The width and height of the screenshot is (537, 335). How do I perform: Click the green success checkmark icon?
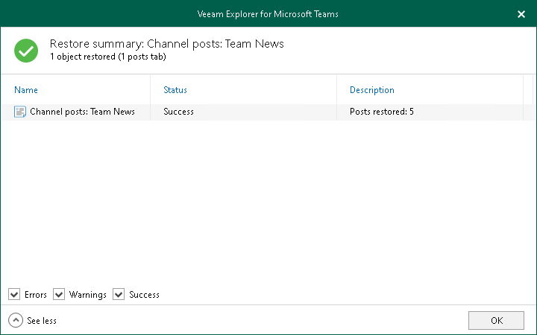(26, 50)
